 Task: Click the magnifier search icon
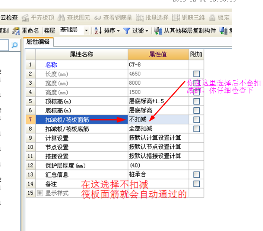click(15, 45)
